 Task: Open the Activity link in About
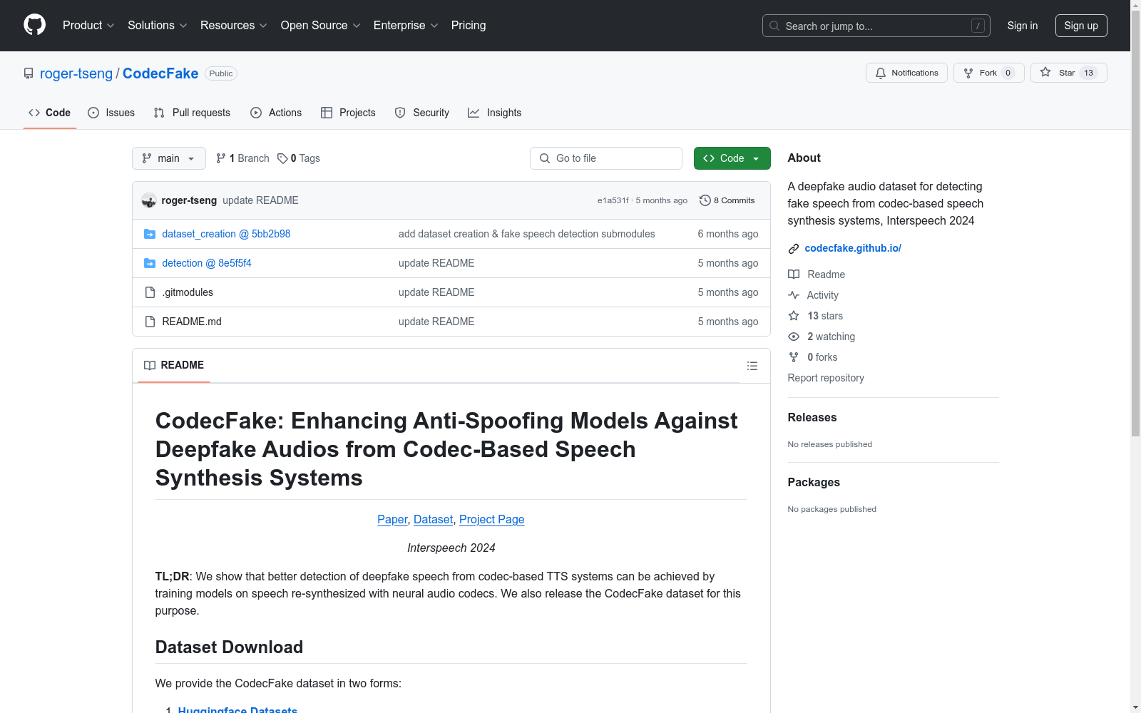click(814, 295)
